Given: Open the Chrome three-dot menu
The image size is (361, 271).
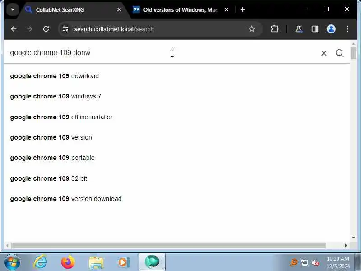Looking at the screenshot, I should [347, 29].
